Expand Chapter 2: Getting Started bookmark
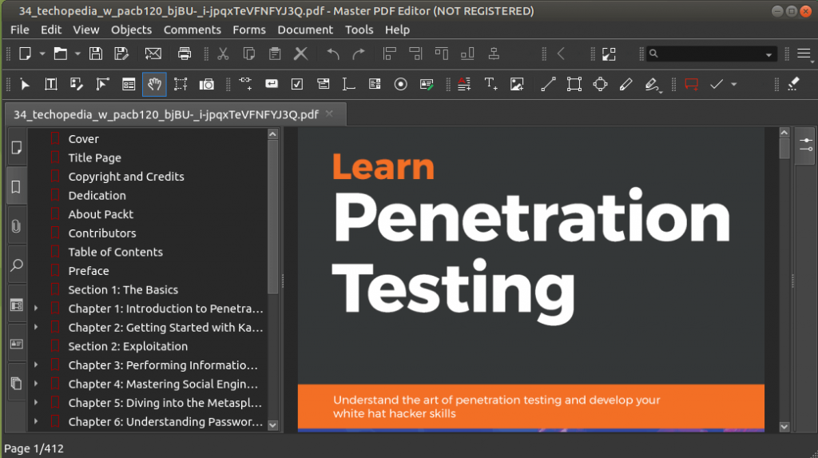The width and height of the screenshot is (818, 458). [36, 328]
